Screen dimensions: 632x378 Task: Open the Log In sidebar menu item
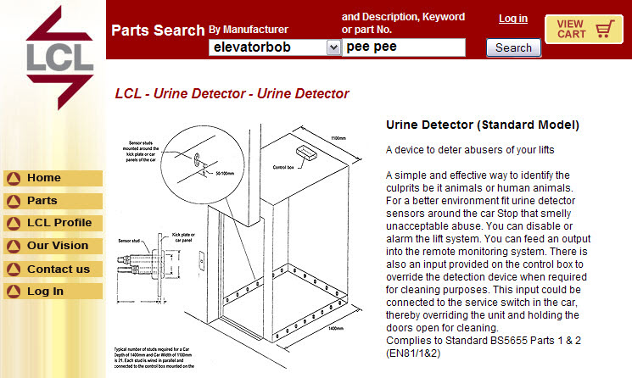[53, 292]
